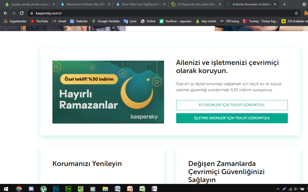The width and height of the screenshot is (308, 192).
Task: Open the 2.El Arabalar bookmark
Action: tap(295, 21)
